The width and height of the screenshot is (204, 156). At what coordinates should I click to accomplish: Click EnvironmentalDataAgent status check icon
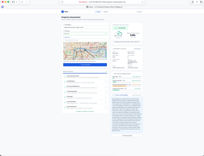106,87
